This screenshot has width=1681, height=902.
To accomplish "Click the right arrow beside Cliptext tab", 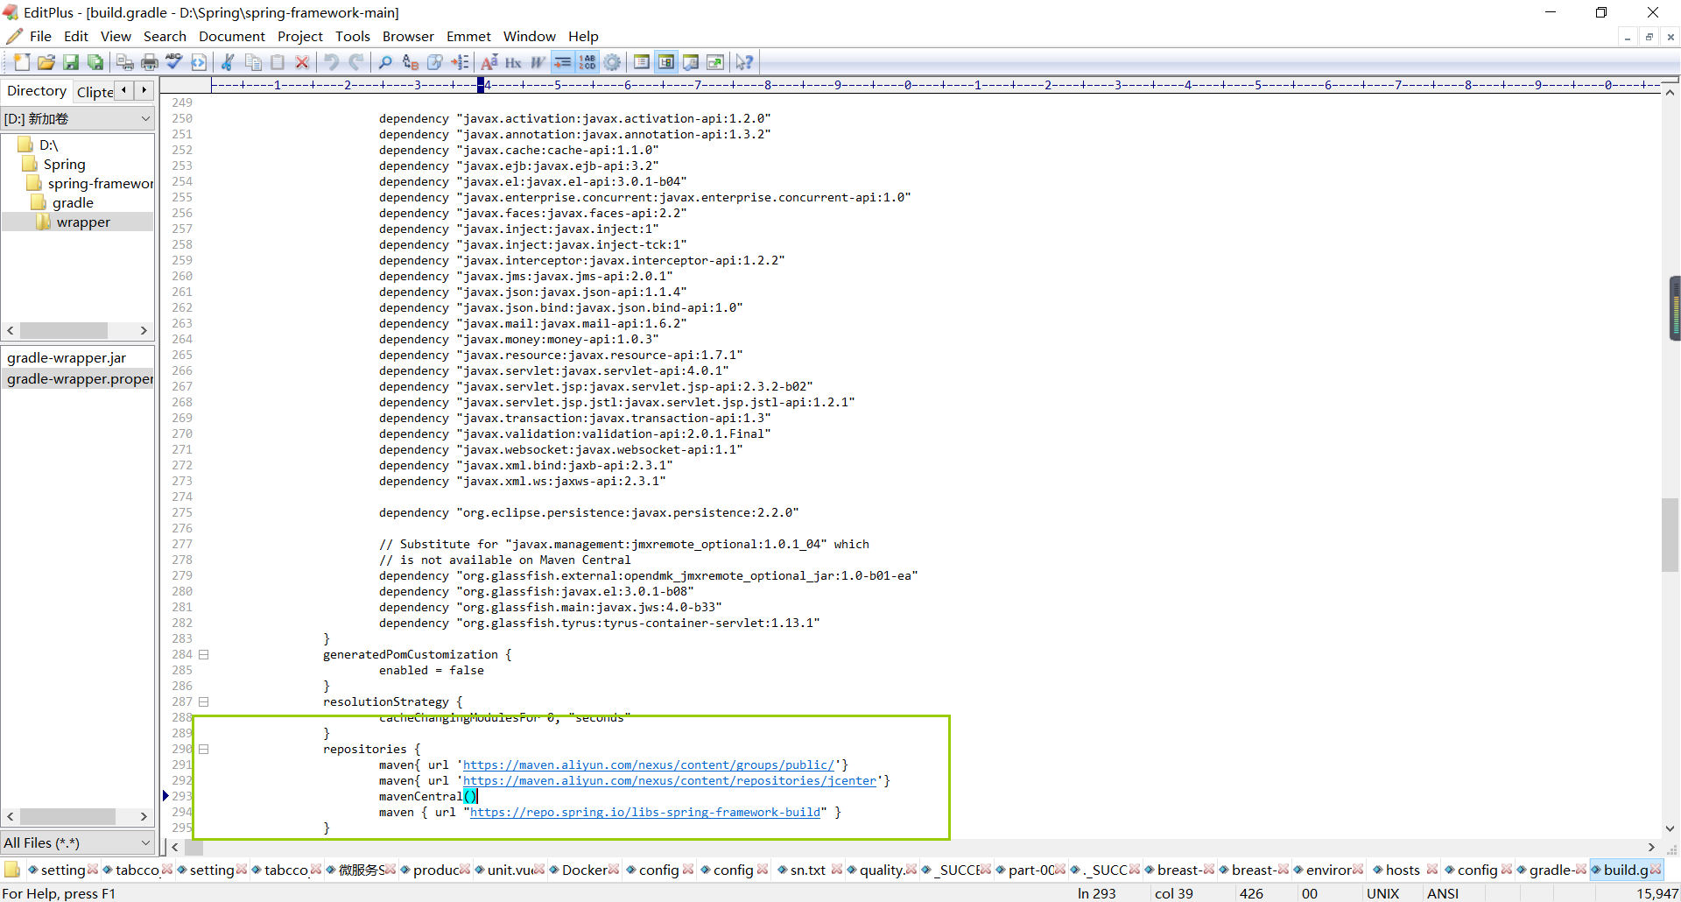I will (x=144, y=90).
